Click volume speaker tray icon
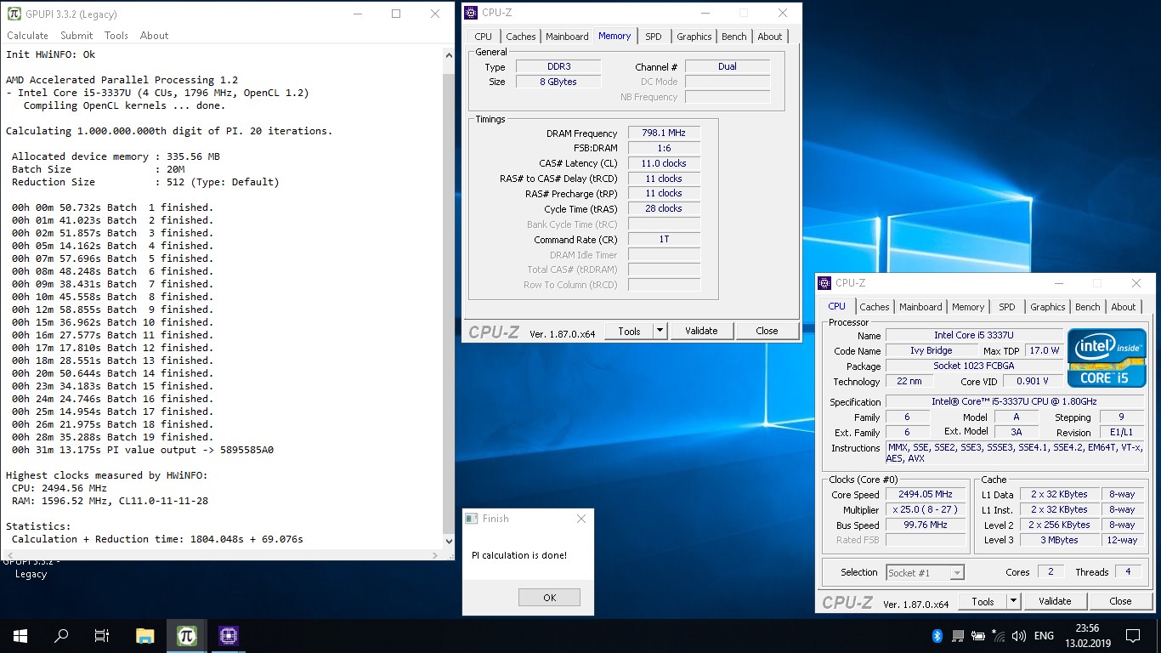 1019,636
